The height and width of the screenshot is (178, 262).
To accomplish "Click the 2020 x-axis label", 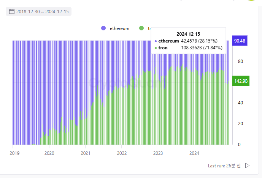I will click(49, 153).
